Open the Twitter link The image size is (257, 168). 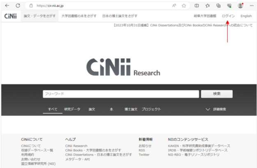[x=144, y=154]
